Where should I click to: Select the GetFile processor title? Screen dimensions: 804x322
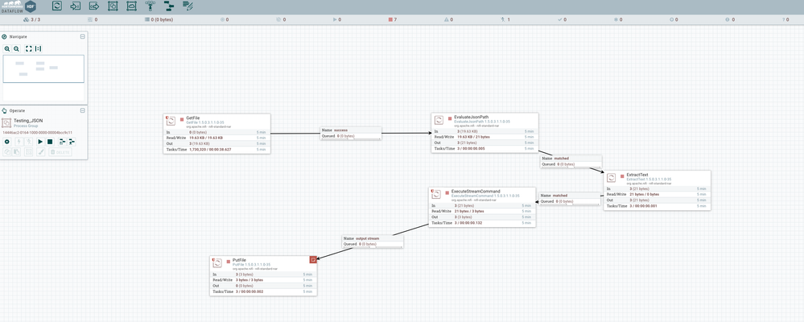193,118
